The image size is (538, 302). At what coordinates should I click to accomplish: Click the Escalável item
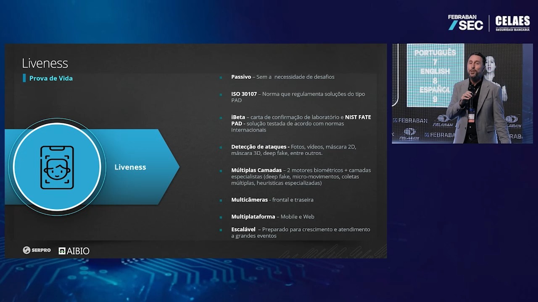(x=301, y=232)
